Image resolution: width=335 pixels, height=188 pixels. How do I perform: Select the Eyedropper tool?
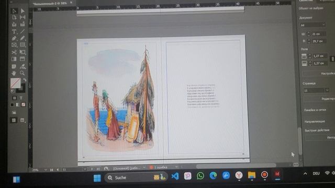tap(23, 66)
